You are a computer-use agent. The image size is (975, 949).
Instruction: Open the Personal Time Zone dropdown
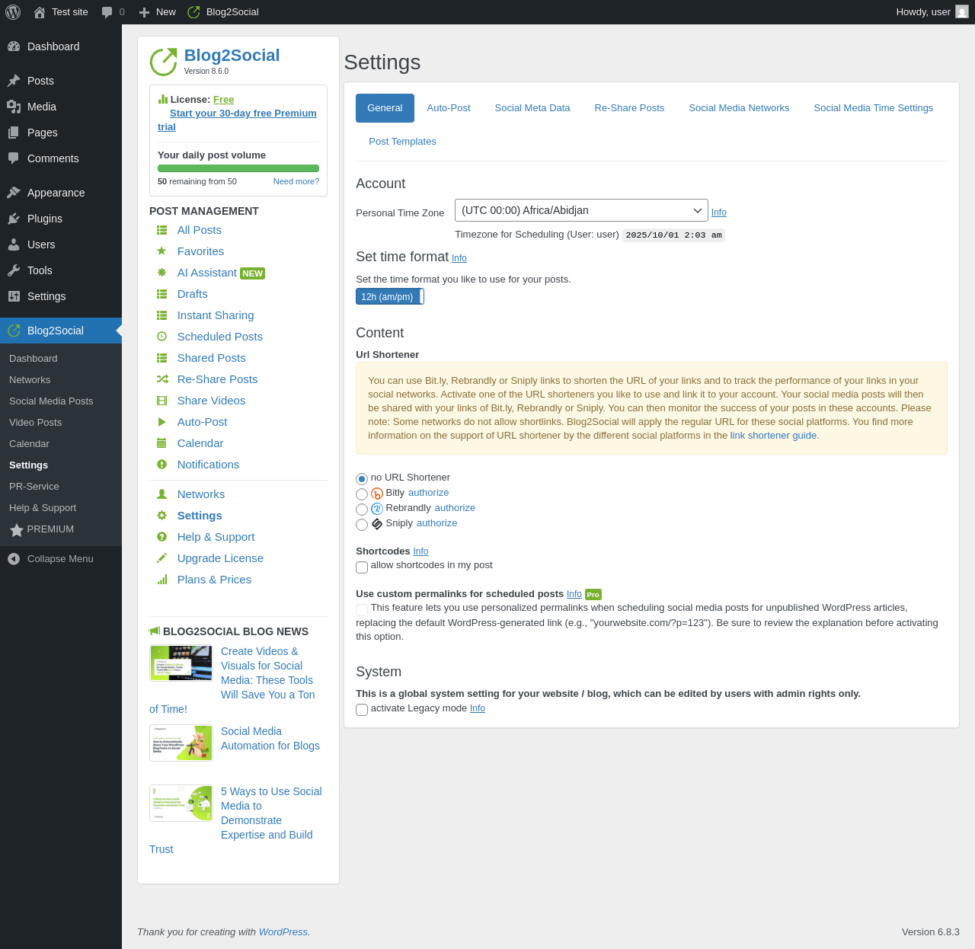tap(581, 210)
